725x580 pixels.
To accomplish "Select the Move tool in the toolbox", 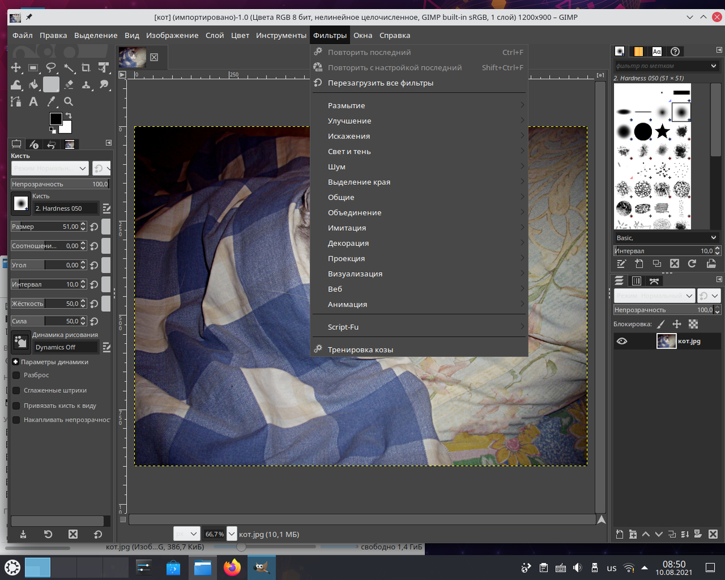I will pos(16,68).
